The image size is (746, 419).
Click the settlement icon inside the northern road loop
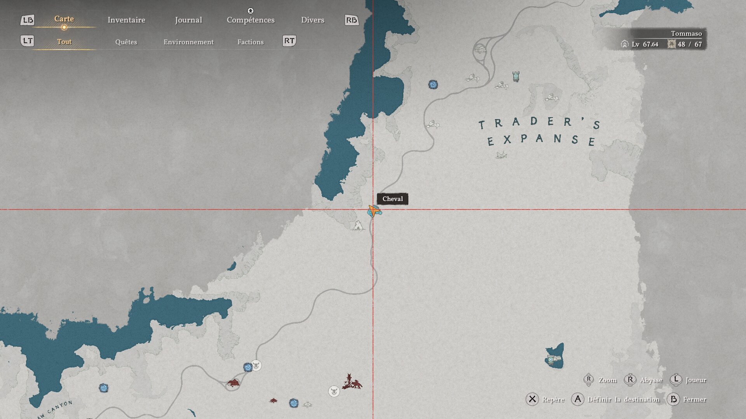pyautogui.click(x=480, y=49)
